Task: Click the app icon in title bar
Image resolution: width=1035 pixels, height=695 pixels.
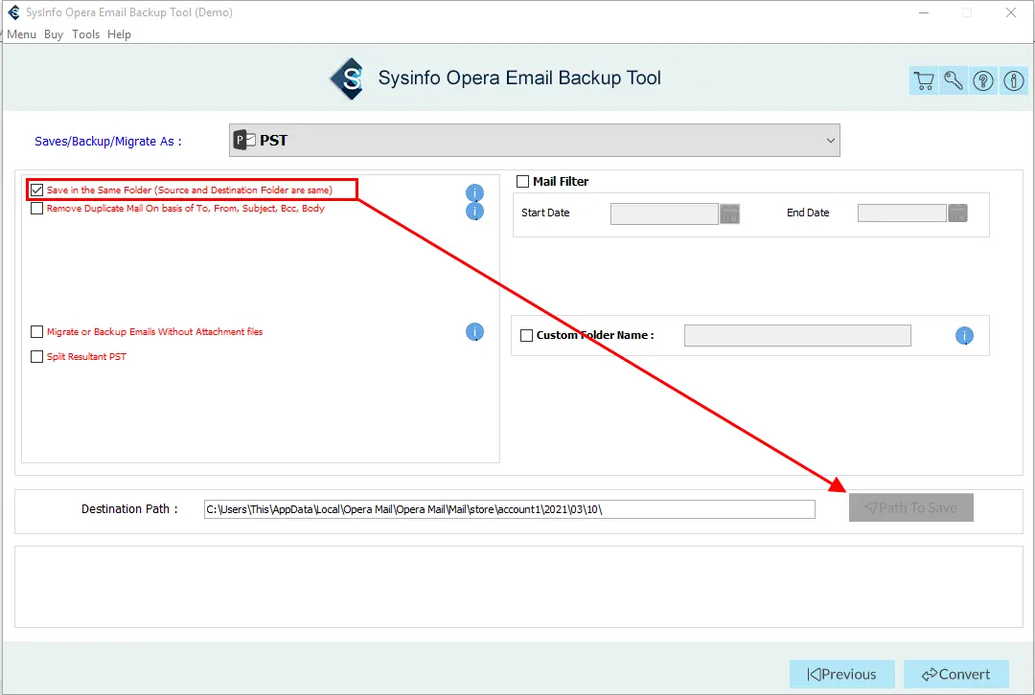Action: pyautogui.click(x=13, y=11)
